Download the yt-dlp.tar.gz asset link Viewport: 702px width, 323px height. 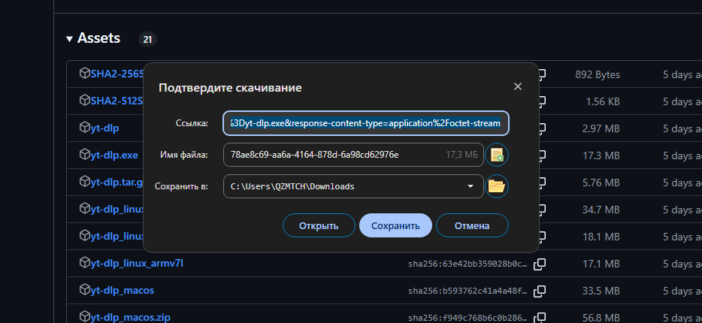coord(116,182)
